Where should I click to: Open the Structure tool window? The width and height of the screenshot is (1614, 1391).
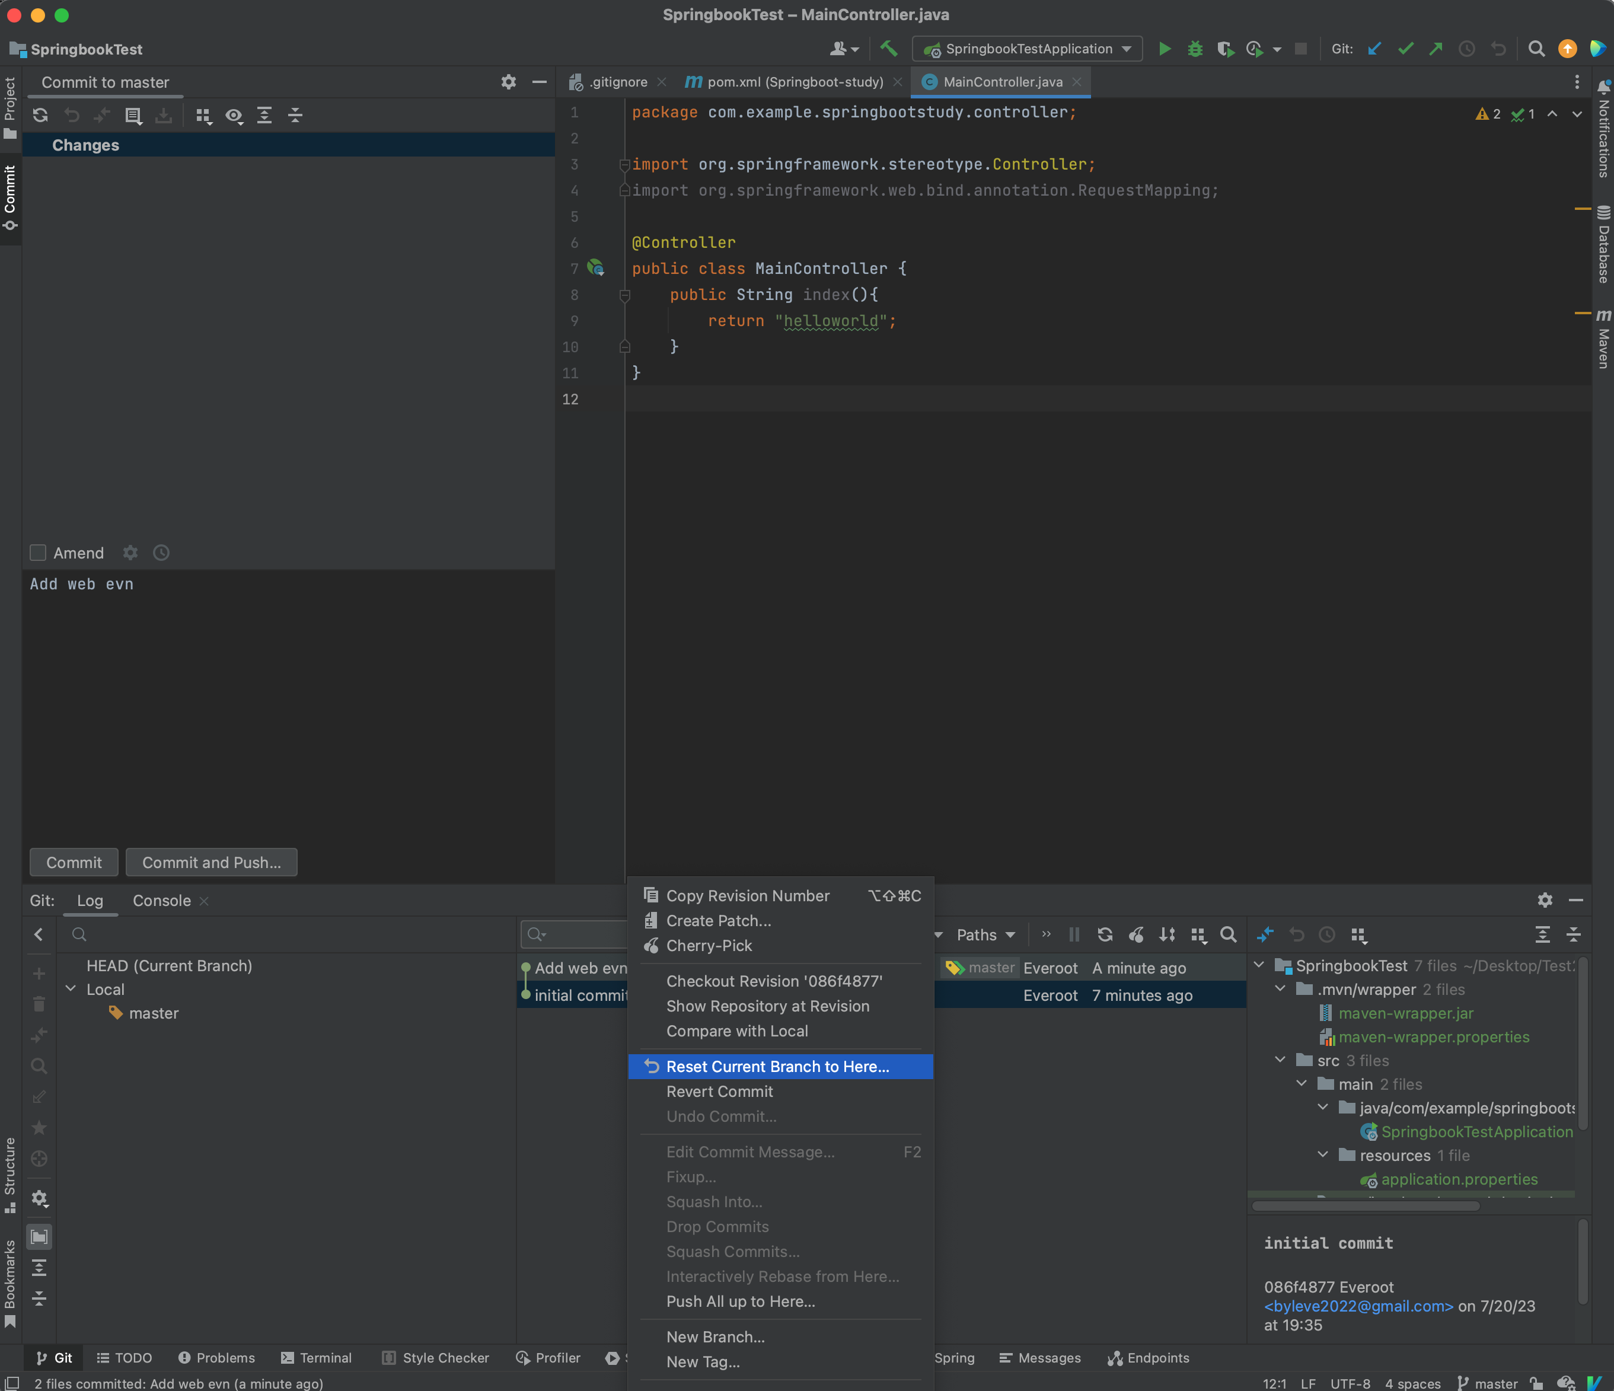pos(10,1175)
